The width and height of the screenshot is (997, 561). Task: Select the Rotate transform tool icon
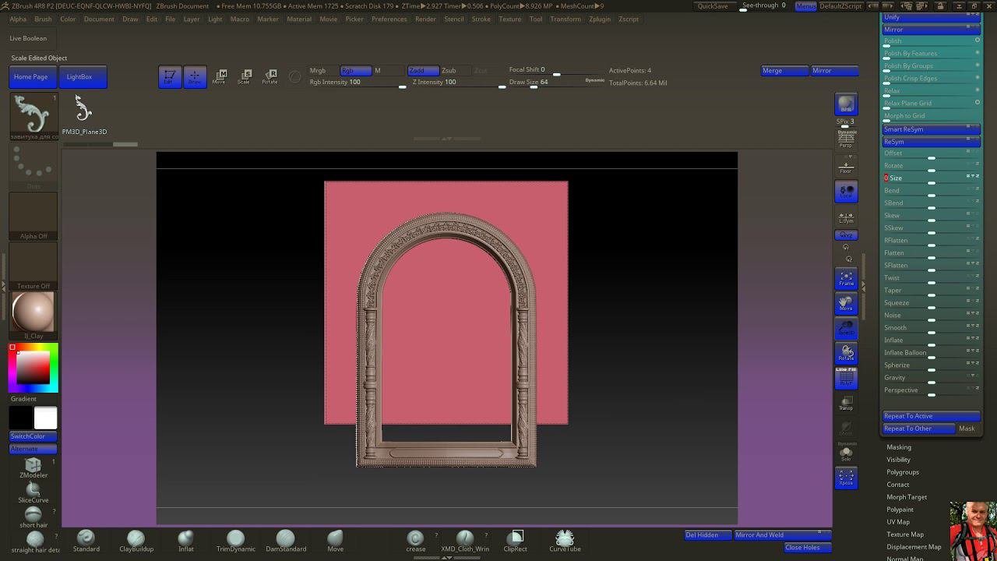coord(270,76)
